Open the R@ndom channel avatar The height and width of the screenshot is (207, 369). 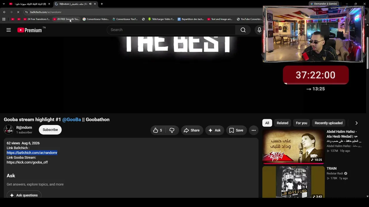coord(9,130)
